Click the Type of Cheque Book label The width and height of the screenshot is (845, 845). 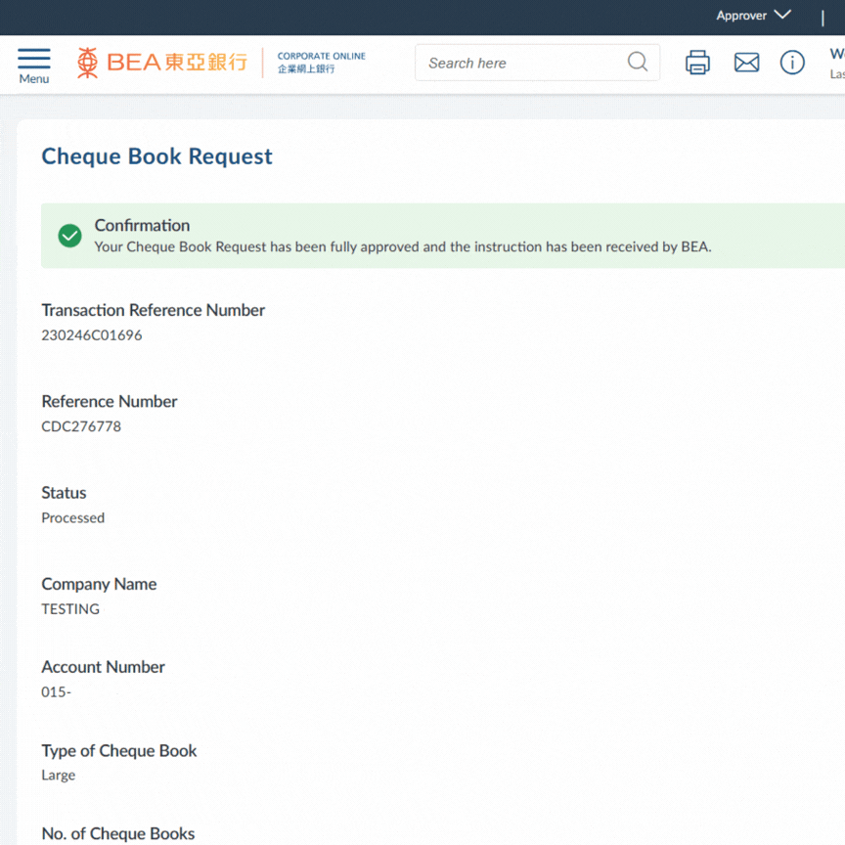119,751
